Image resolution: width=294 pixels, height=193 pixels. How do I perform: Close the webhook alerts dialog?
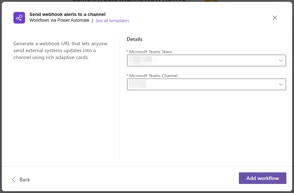coord(275,18)
